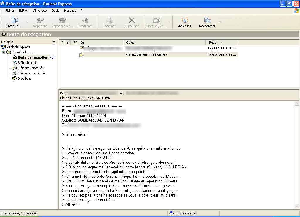Click the 'faites suivre !!' line in message body
Screen dimensions: 300x217
(75, 134)
